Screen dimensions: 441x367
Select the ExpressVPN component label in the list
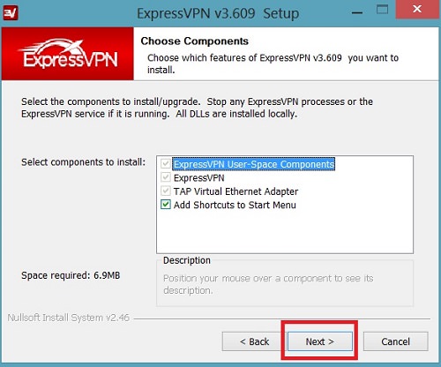(x=199, y=177)
